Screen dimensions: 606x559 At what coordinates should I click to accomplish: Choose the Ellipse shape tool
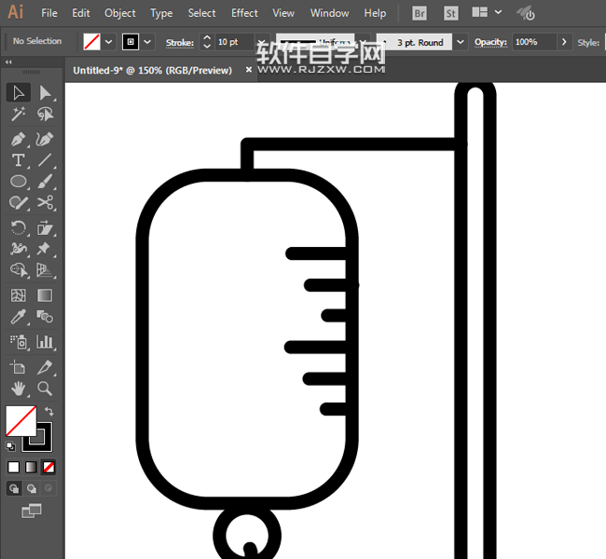(18, 182)
